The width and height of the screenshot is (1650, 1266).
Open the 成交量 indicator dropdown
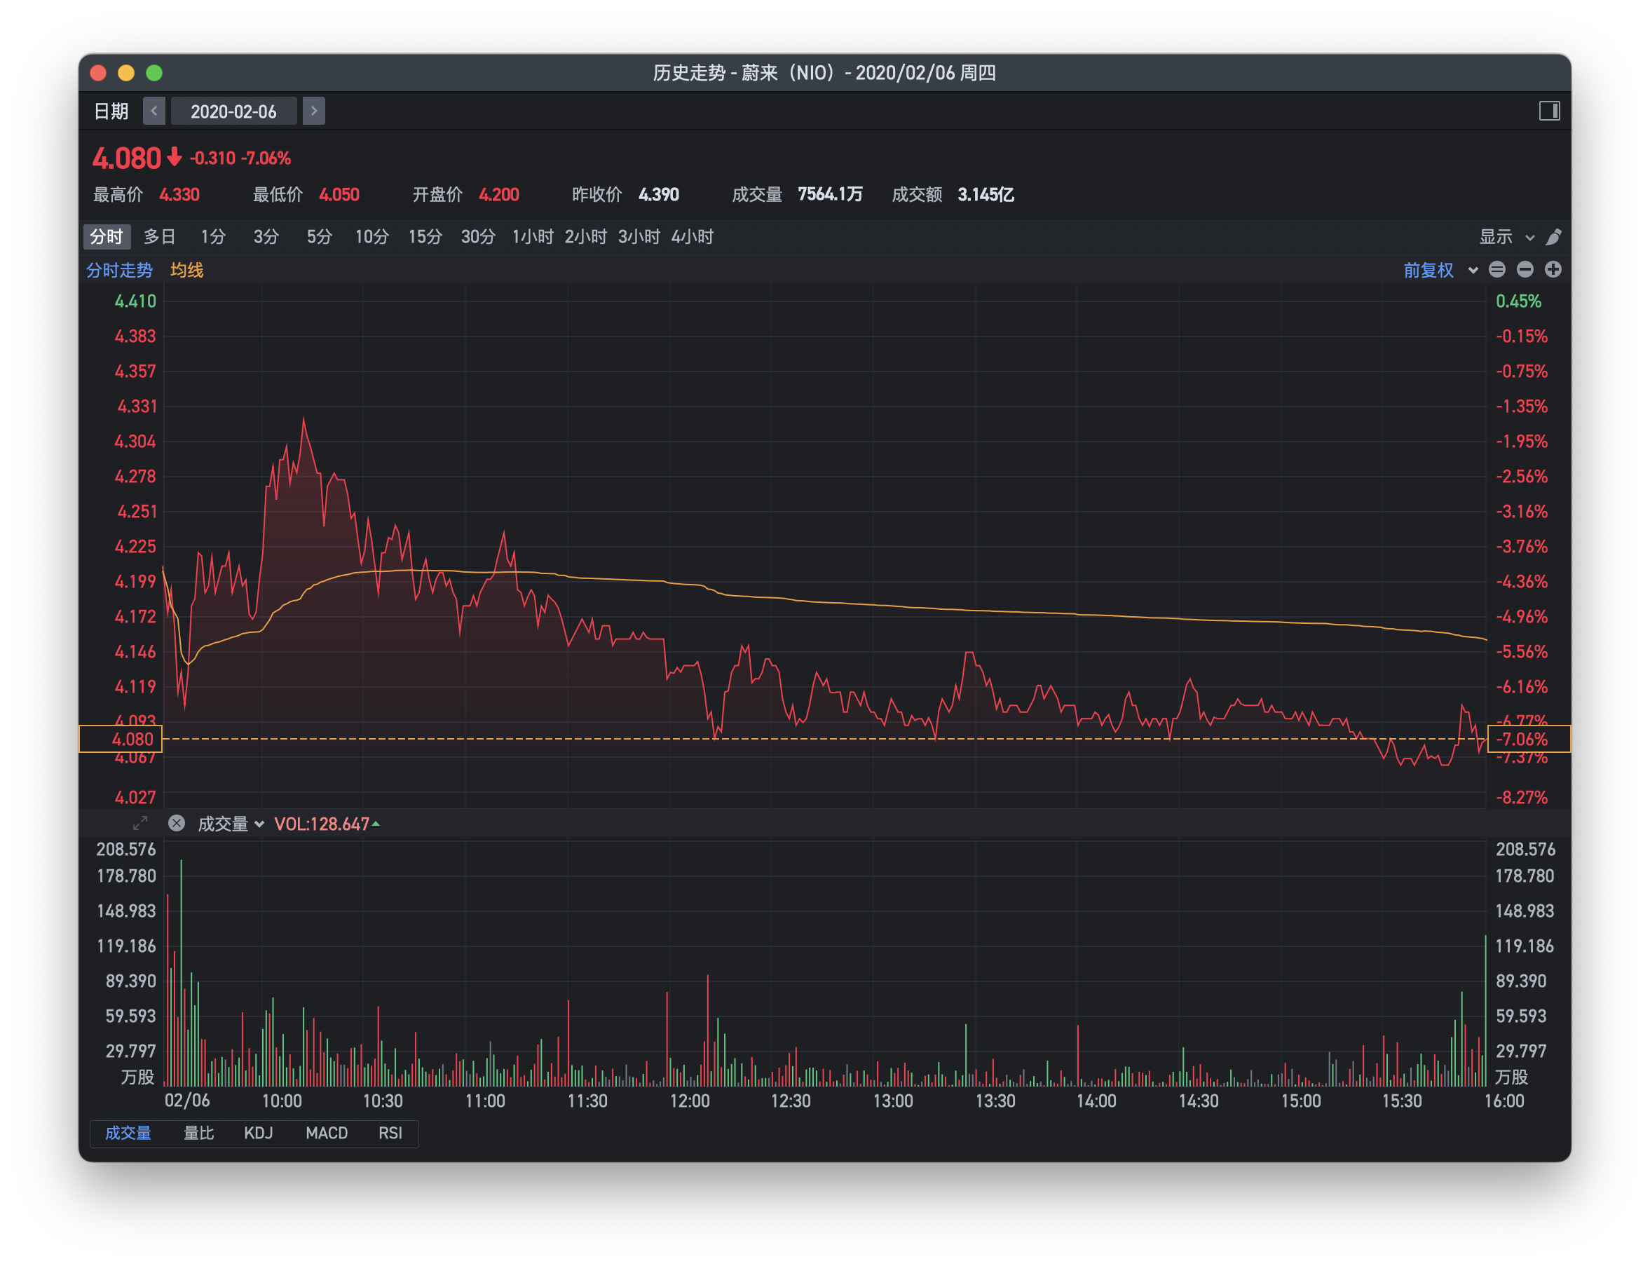[231, 824]
